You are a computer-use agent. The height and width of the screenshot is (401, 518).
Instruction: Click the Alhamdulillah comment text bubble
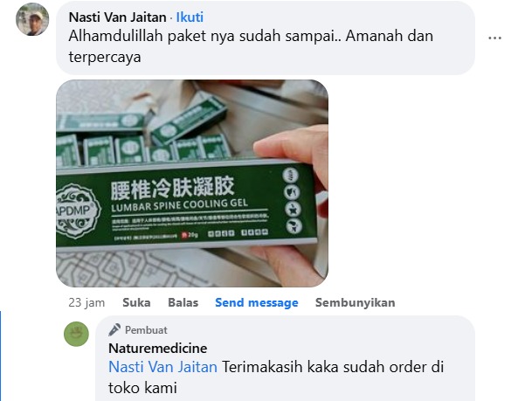pyautogui.click(x=266, y=38)
